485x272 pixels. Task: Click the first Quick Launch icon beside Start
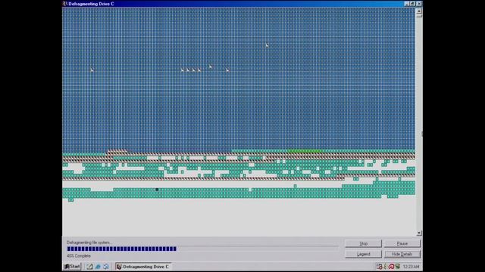pyautogui.click(x=89, y=267)
